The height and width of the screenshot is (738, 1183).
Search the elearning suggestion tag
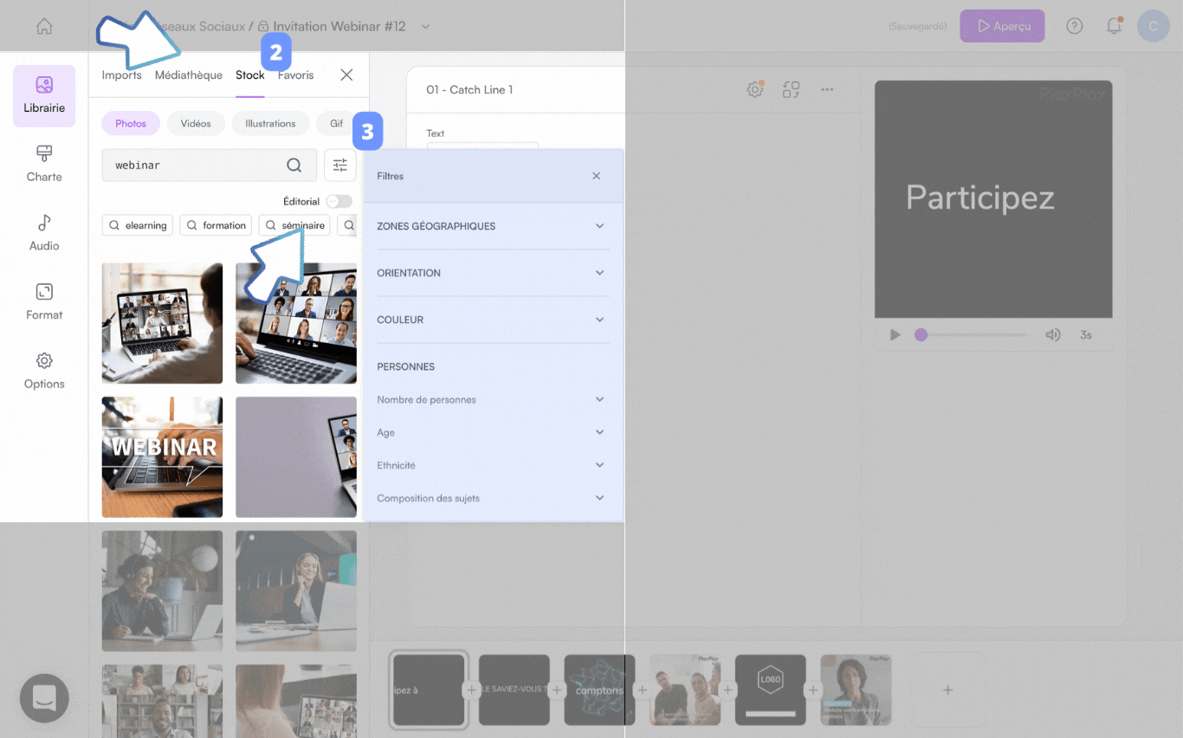[138, 225]
